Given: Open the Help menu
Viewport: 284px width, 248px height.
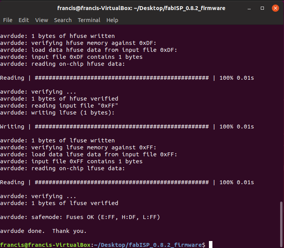Looking at the screenshot, I should (x=112, y=20).
